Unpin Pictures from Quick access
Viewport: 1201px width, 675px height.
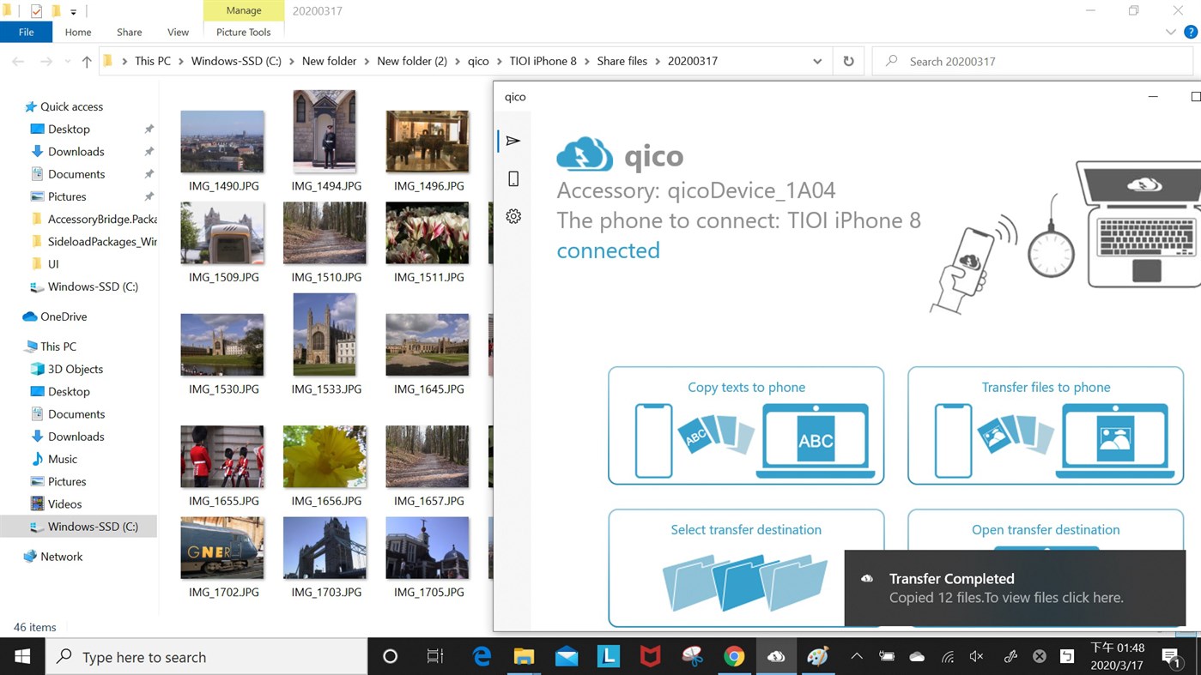pos(148,196)
